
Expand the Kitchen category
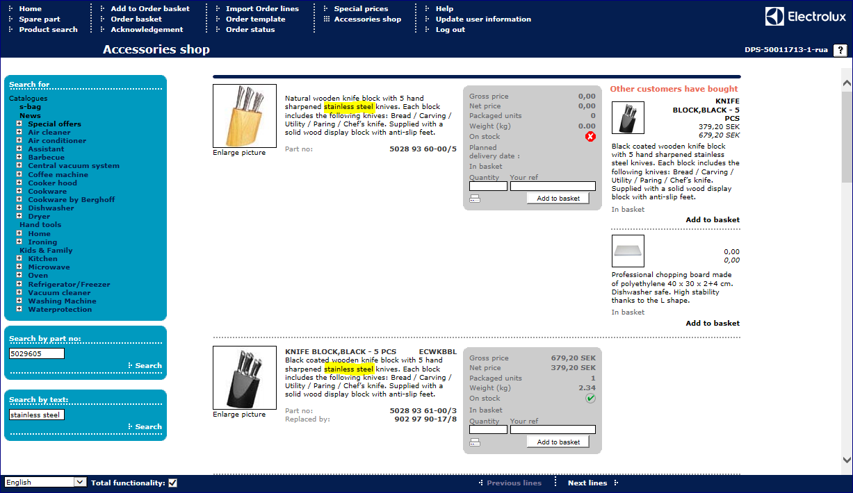tap(19, 258)
